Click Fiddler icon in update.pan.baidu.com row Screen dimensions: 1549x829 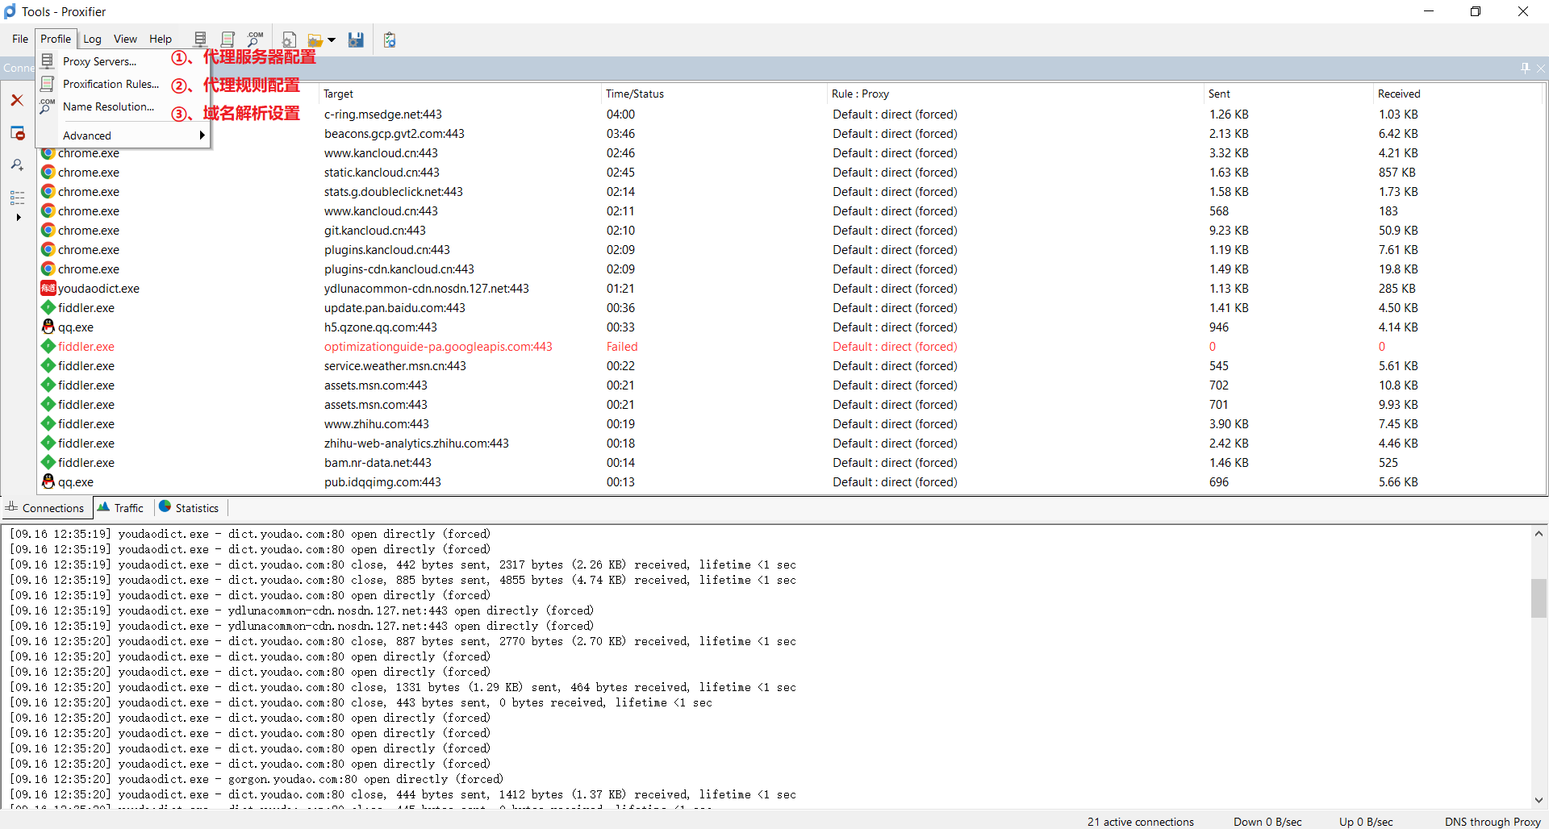point(48,307)
